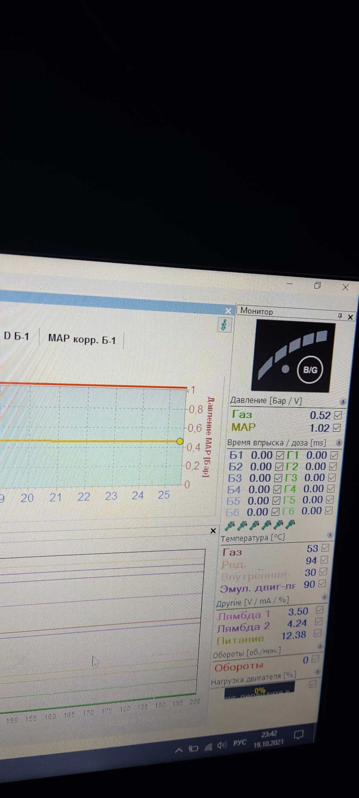Switch to the MAP корр. Б-1 tab
The width and height of the screenshot is (359, 798).
(82, 339)
